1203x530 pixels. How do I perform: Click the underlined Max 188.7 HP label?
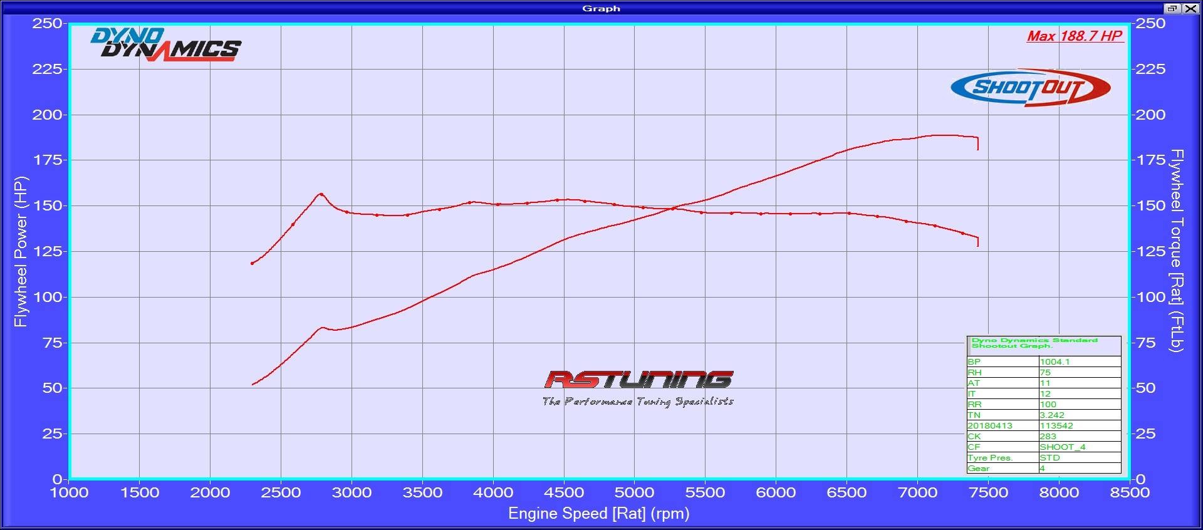[1074, 36]
